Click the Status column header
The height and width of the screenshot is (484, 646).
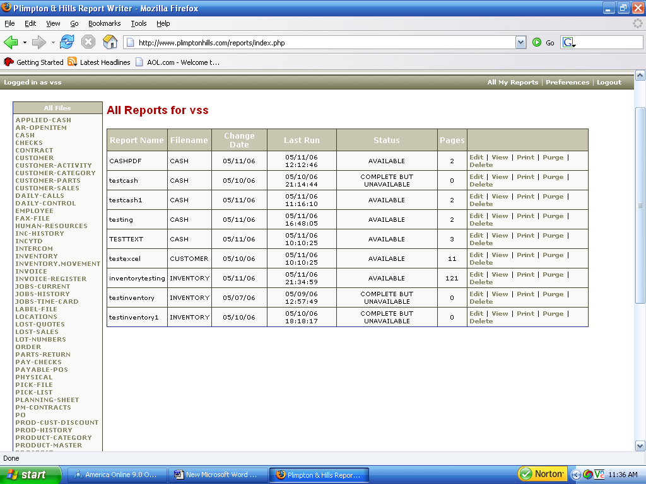387,141
